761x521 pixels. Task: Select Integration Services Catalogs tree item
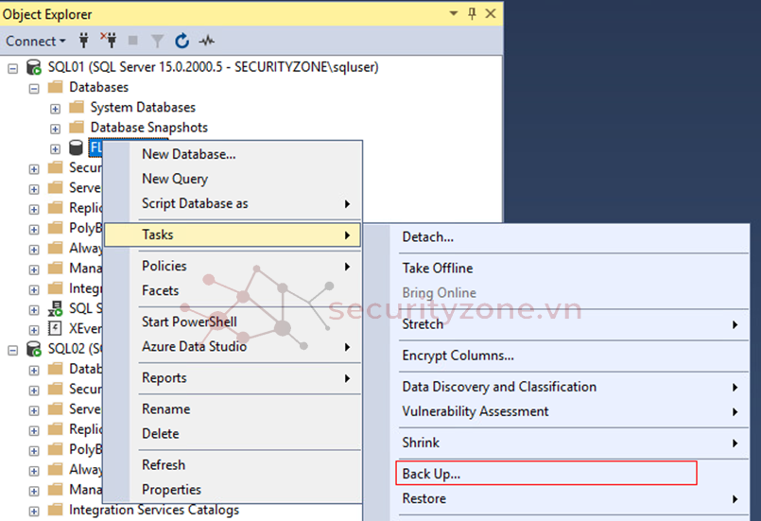click(153, 511)
